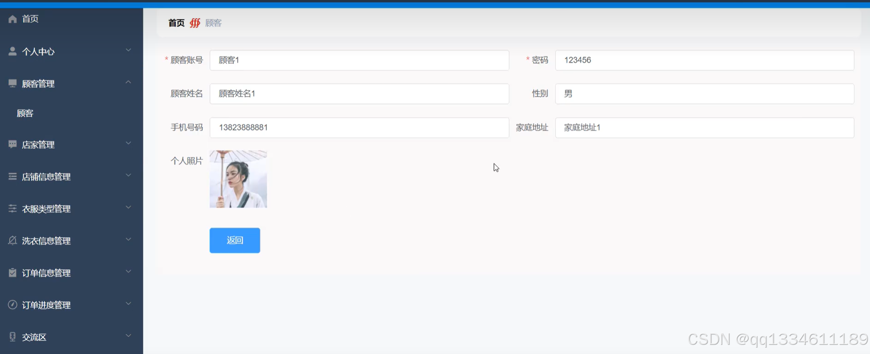Click the 手机号码 input field
870x354 pixels.
tap(359, 128)
